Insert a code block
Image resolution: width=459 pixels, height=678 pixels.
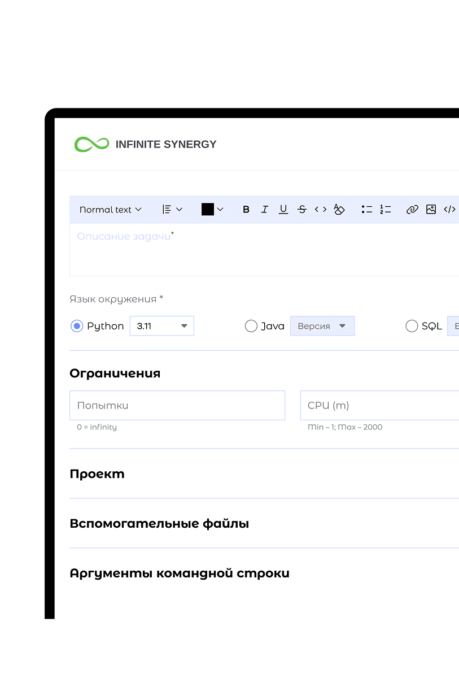449,210
